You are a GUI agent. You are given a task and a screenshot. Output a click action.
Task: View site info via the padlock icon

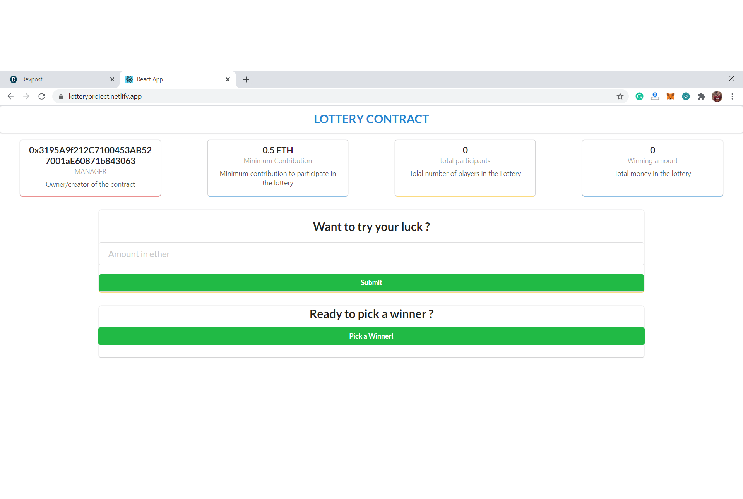(x=61, y=96)
